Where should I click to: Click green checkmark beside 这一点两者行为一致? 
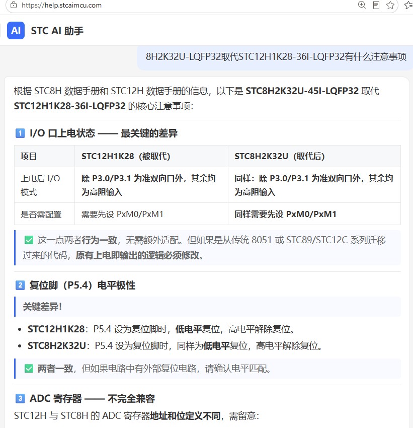click(x=29, y=240)
